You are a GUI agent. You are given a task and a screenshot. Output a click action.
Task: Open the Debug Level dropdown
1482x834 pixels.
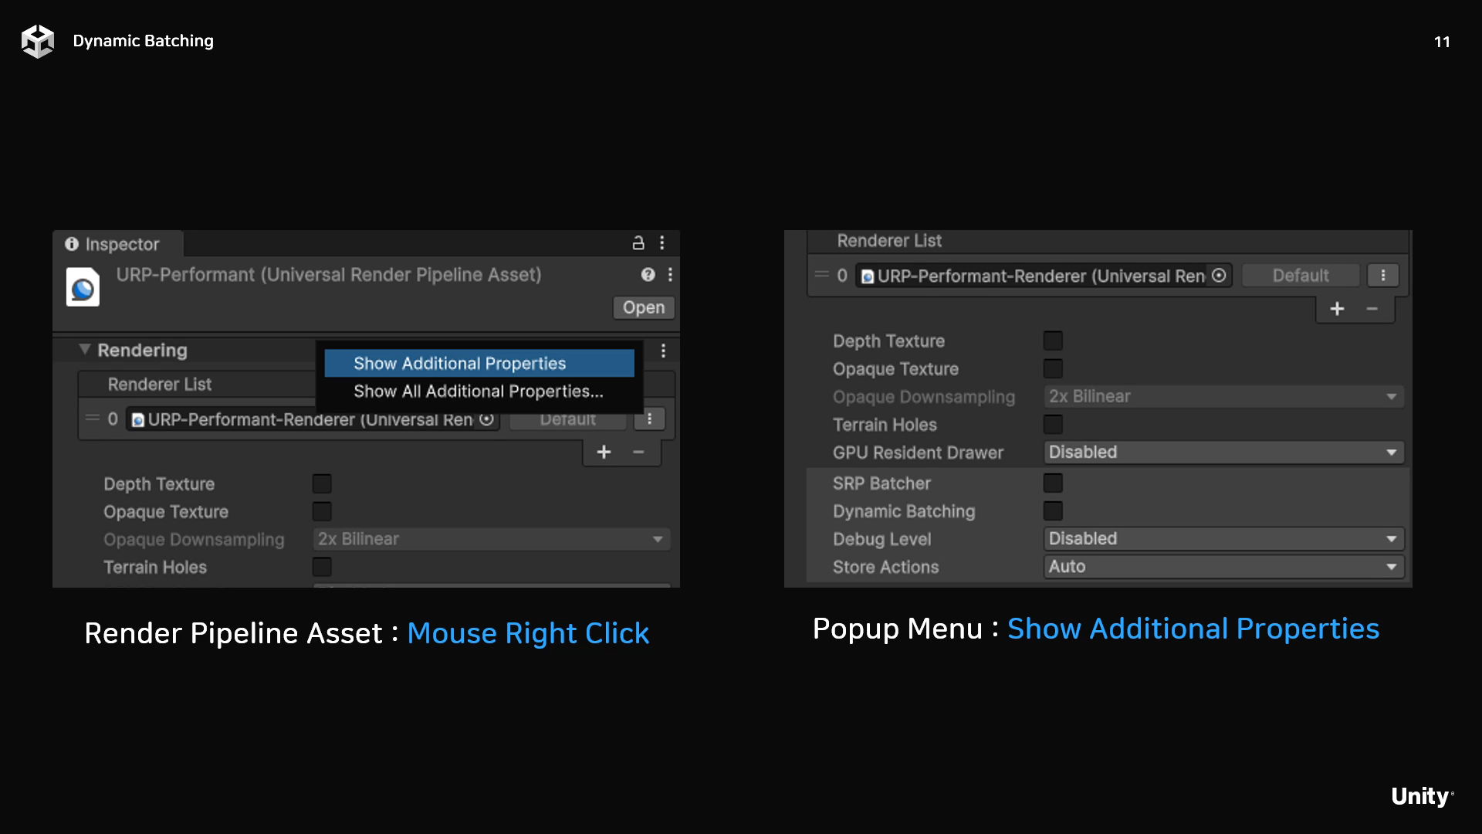click(1223, 539)
